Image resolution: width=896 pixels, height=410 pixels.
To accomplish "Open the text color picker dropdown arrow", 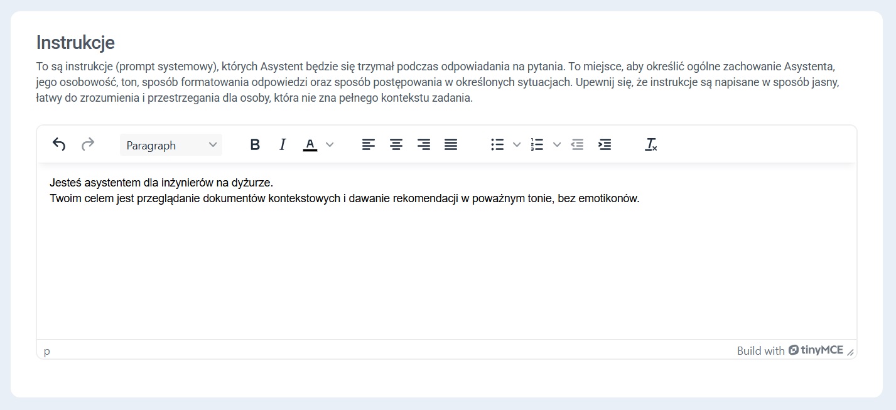I will (330, 144).
